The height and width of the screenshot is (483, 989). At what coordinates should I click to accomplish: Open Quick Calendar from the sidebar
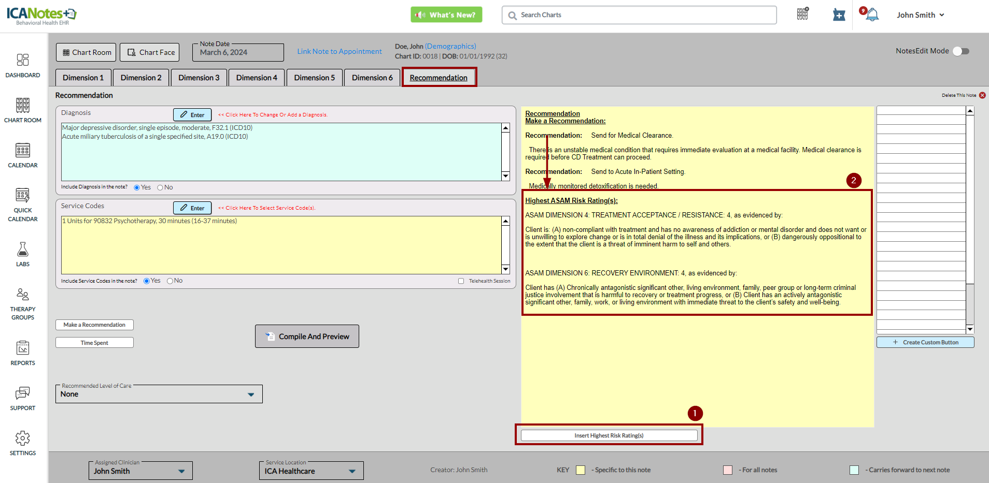[22, 204]
